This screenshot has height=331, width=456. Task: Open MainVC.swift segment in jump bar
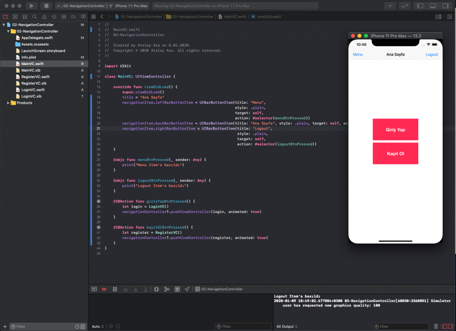point(232,16)
